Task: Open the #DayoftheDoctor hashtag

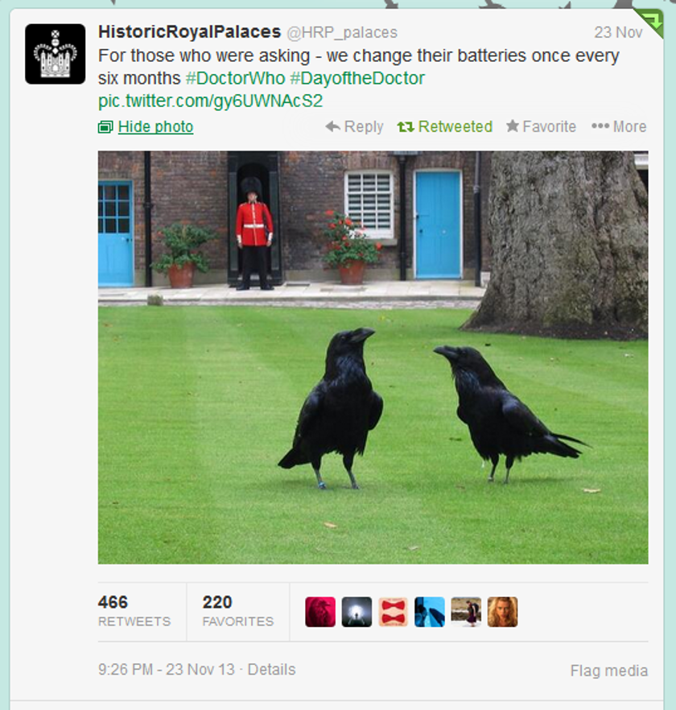Action: tap(357, 78)
